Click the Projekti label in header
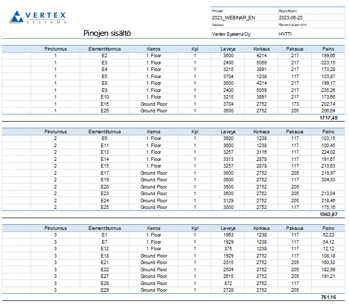349x305 pixels. tap(218, 10)
